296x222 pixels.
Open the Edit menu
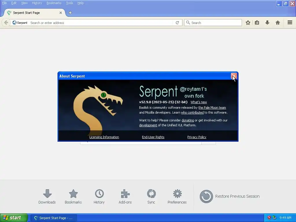point(14,3)
